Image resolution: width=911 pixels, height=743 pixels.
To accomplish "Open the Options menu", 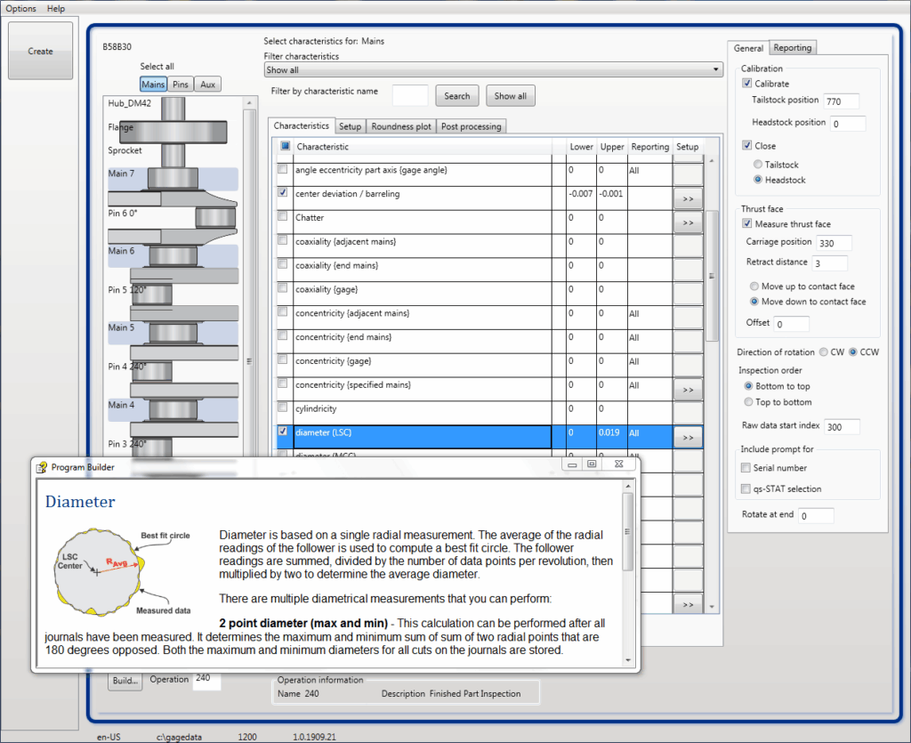I will click(x=21, y=8).
